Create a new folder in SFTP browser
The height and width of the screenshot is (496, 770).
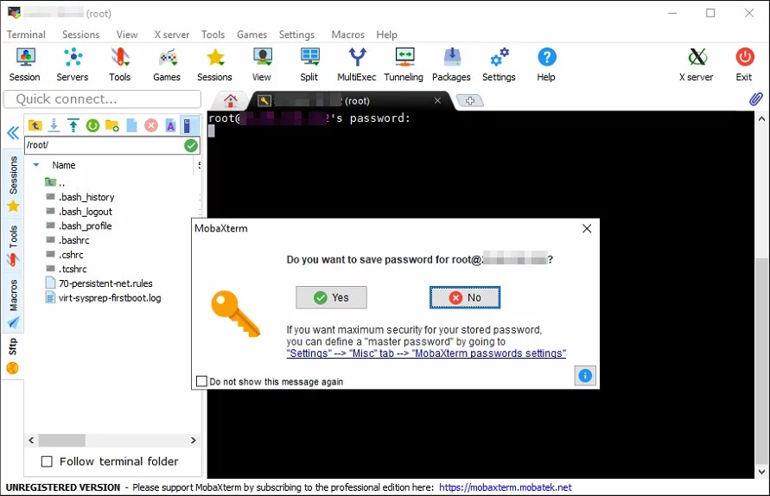tap(112, 125)
